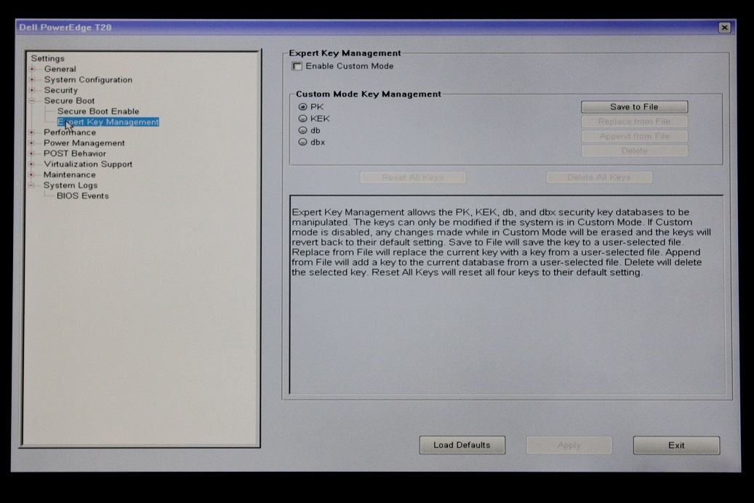
Task: Select Virtualization Support in the tree
Action: tap(88, 164)
